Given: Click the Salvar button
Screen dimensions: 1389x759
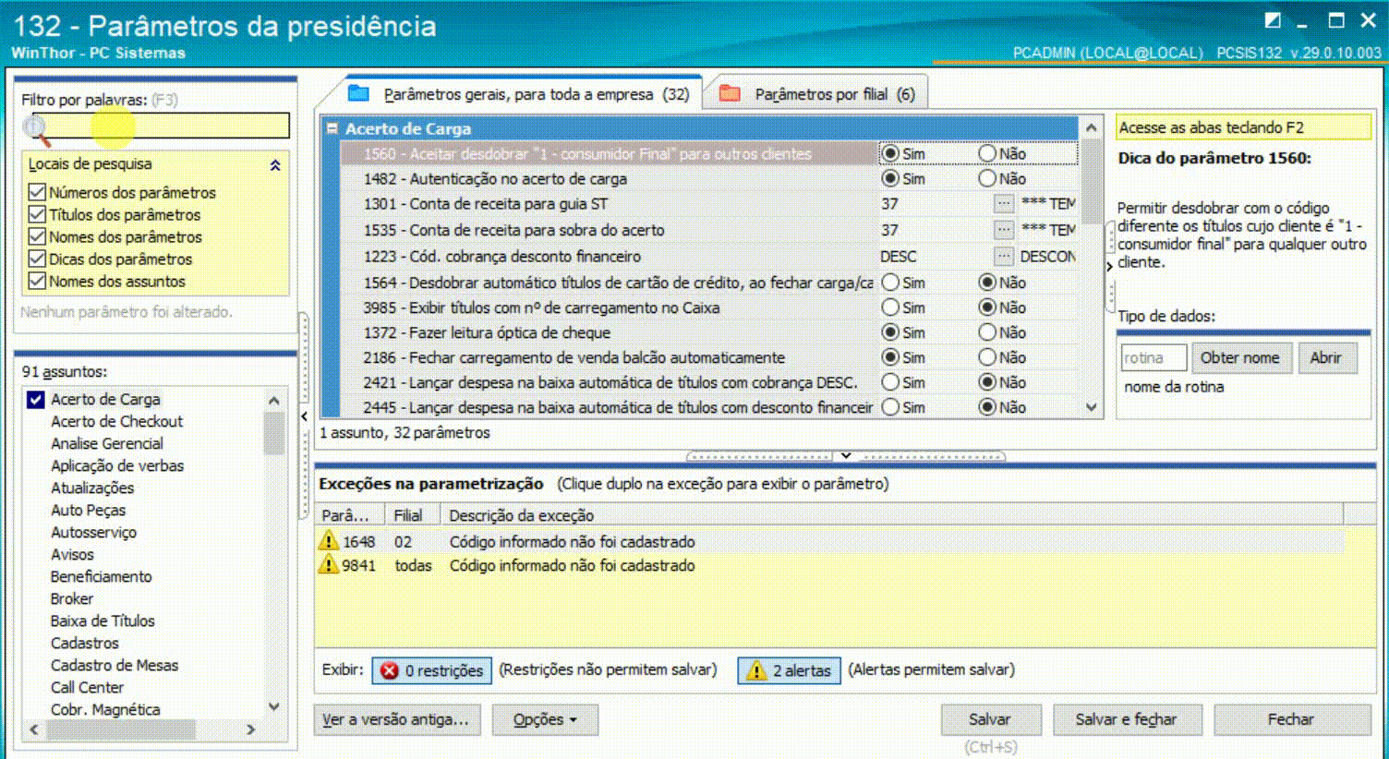Looking at the screenshot, I should click(x=991, y=719).
